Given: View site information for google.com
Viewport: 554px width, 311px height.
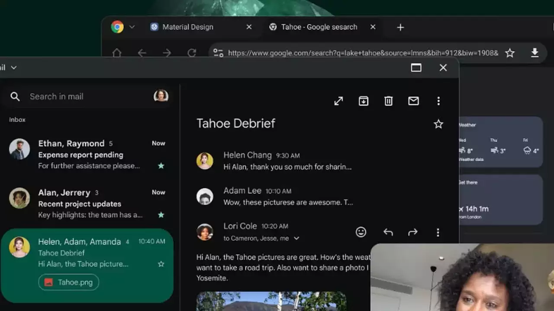Looking at the screenshot, I should pos(219,53).
